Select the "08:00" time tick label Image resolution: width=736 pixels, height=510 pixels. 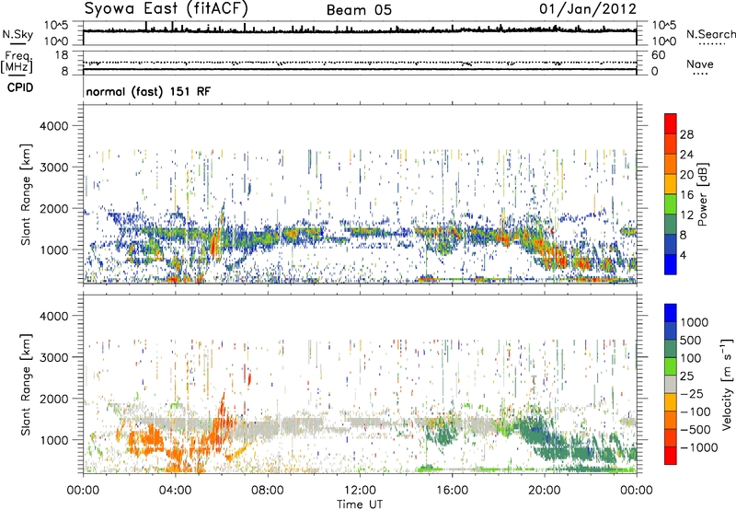coord(268,491)
